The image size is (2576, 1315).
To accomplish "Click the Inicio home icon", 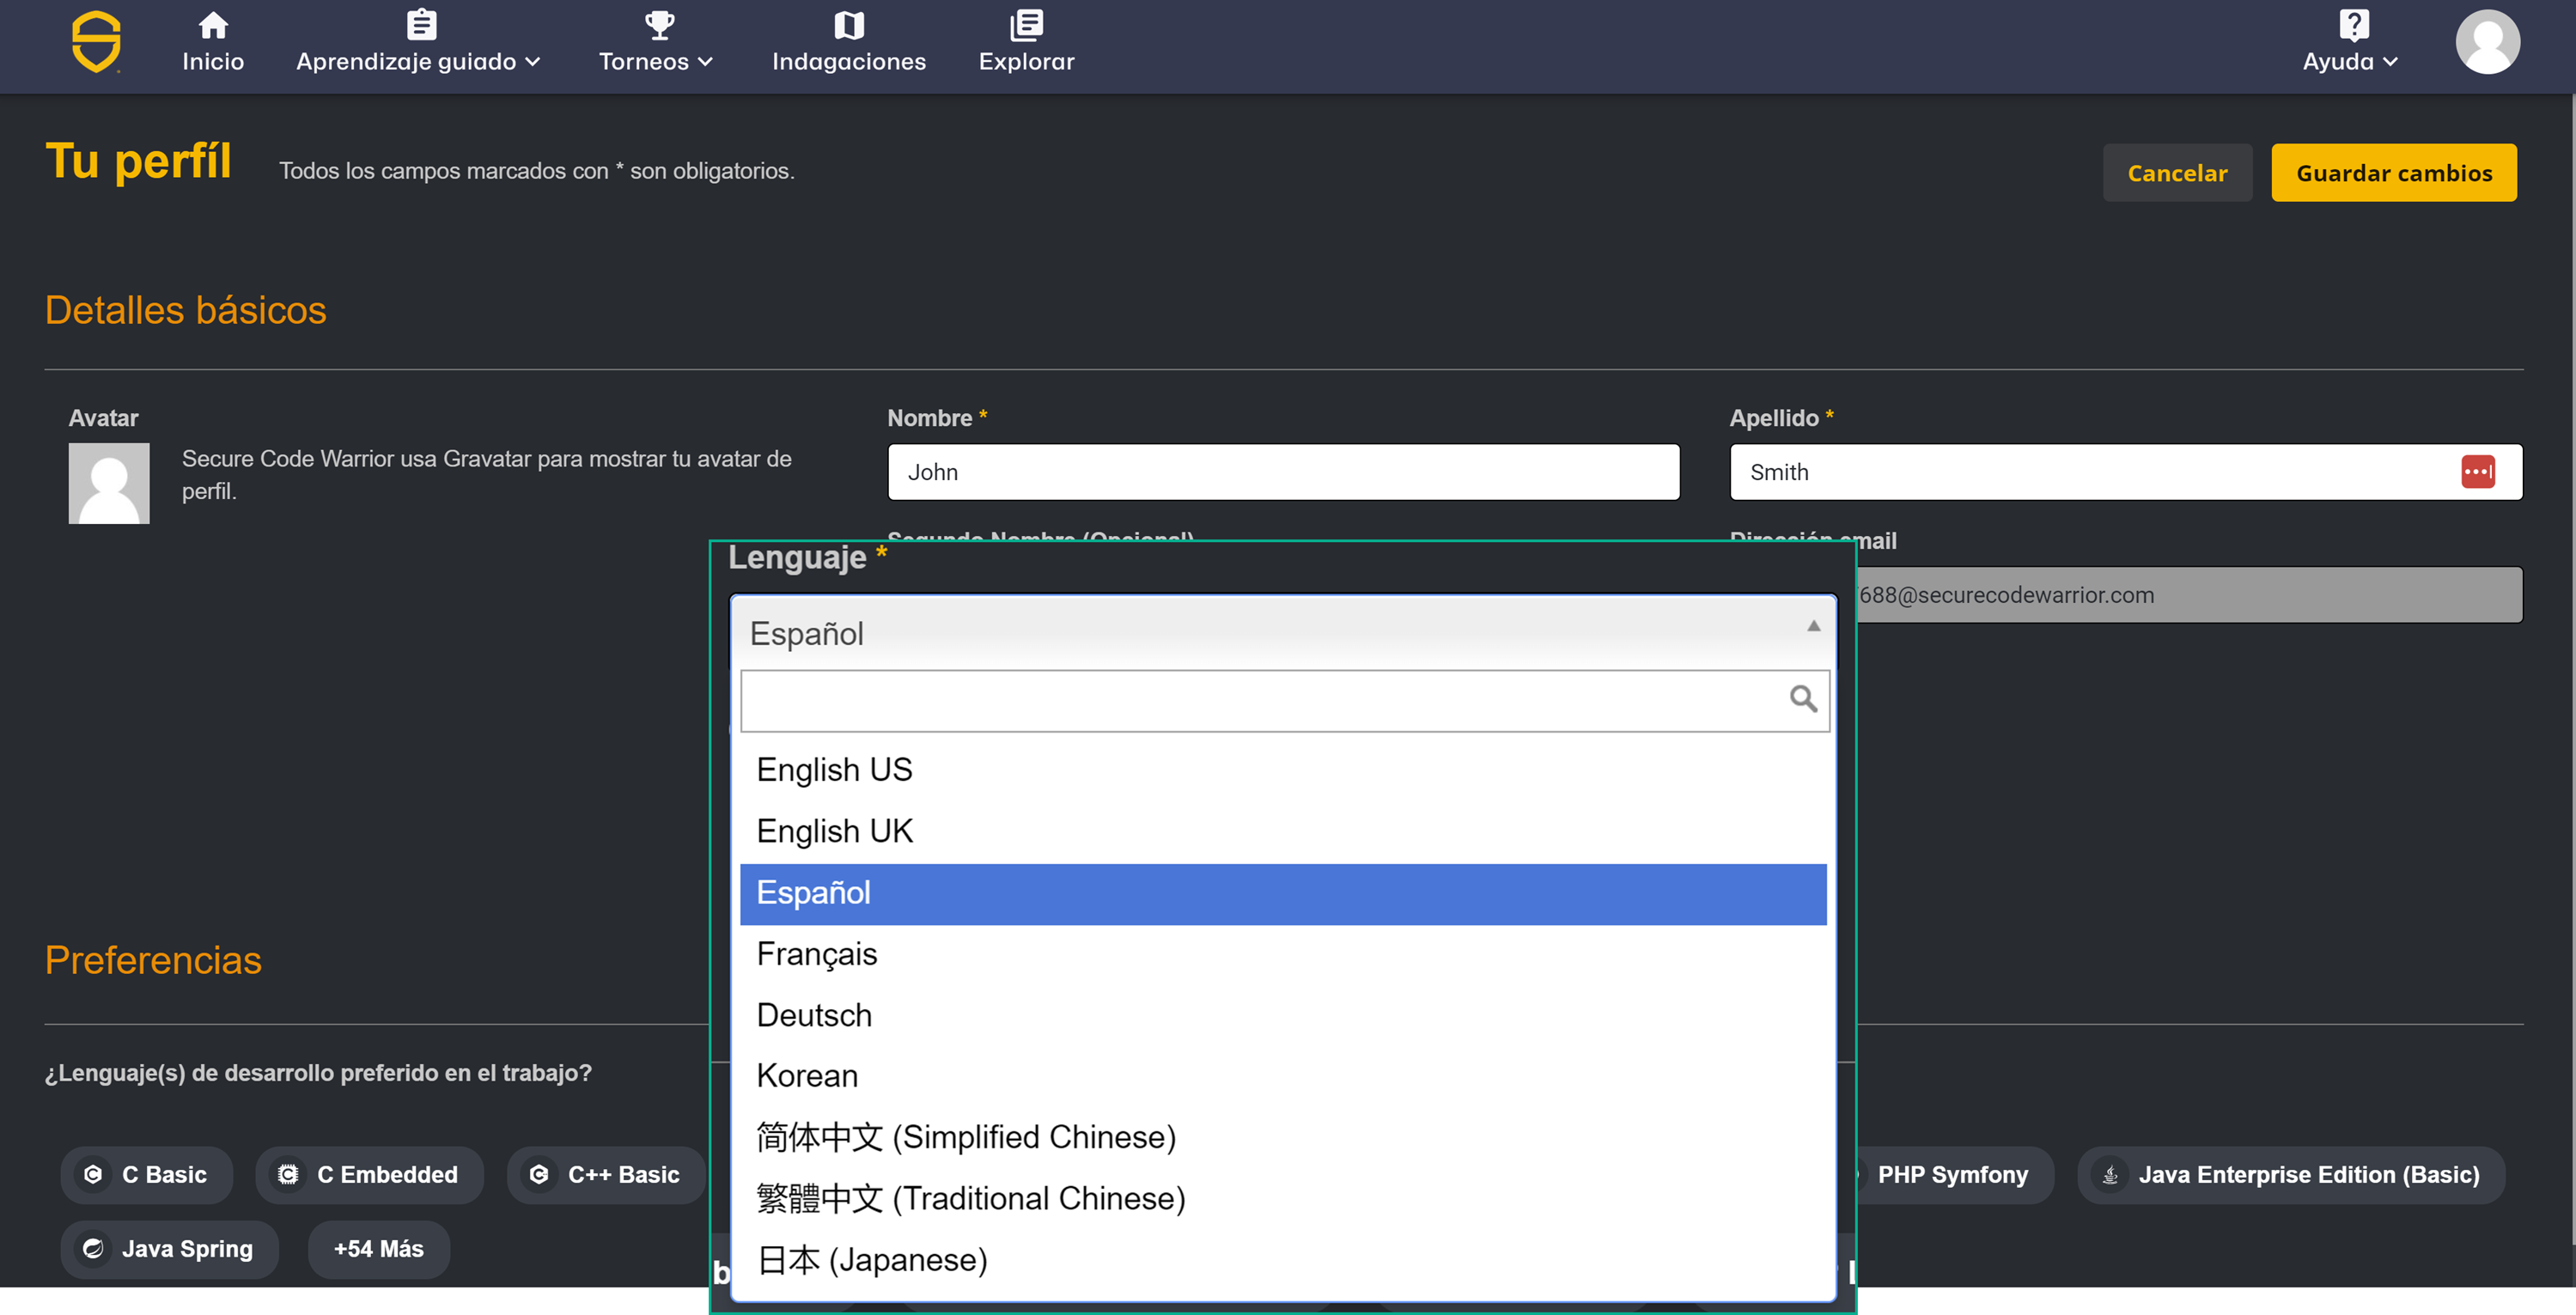I will pos(213,25).
